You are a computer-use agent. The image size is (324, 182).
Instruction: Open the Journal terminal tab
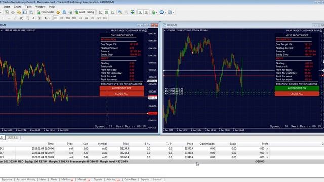(157, 180)
